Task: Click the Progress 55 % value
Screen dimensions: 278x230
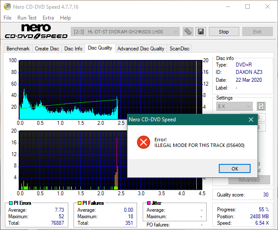Action: pos(264,210)
